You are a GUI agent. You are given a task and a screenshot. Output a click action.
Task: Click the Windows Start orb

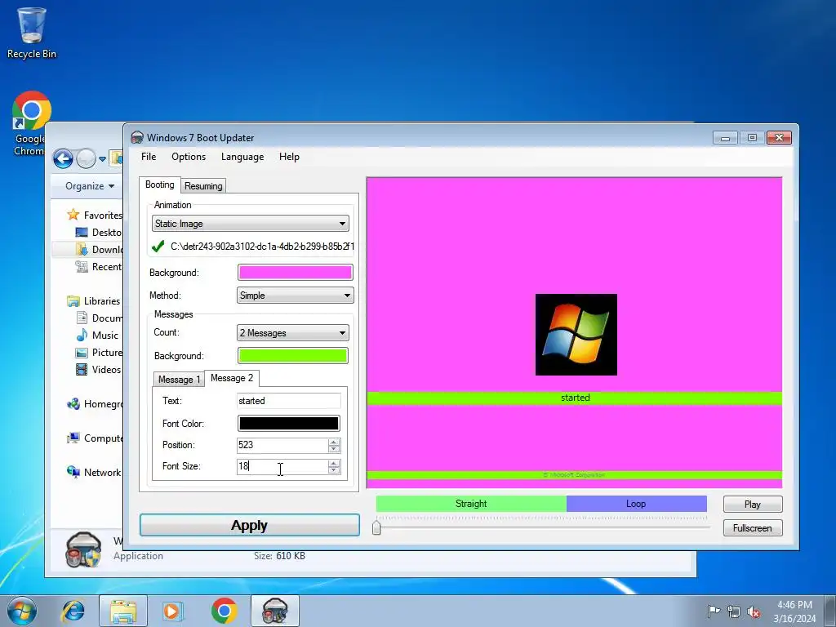21,611
